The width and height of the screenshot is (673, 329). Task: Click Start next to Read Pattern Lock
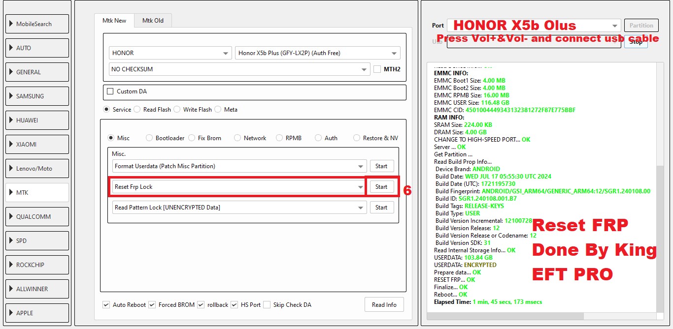point(382,208)
